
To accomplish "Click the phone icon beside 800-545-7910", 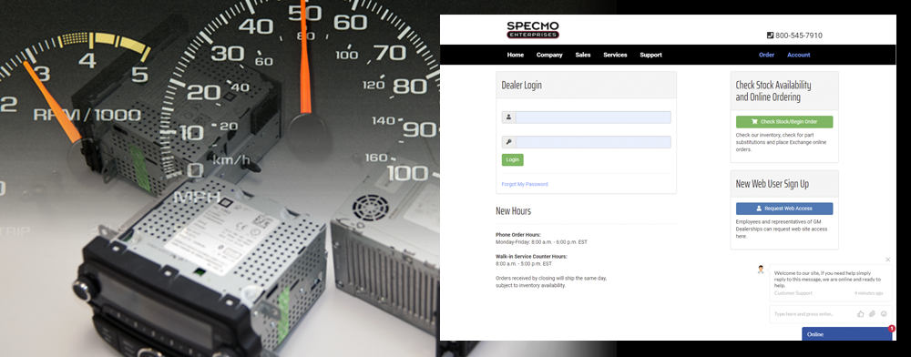I will point(771,36).
